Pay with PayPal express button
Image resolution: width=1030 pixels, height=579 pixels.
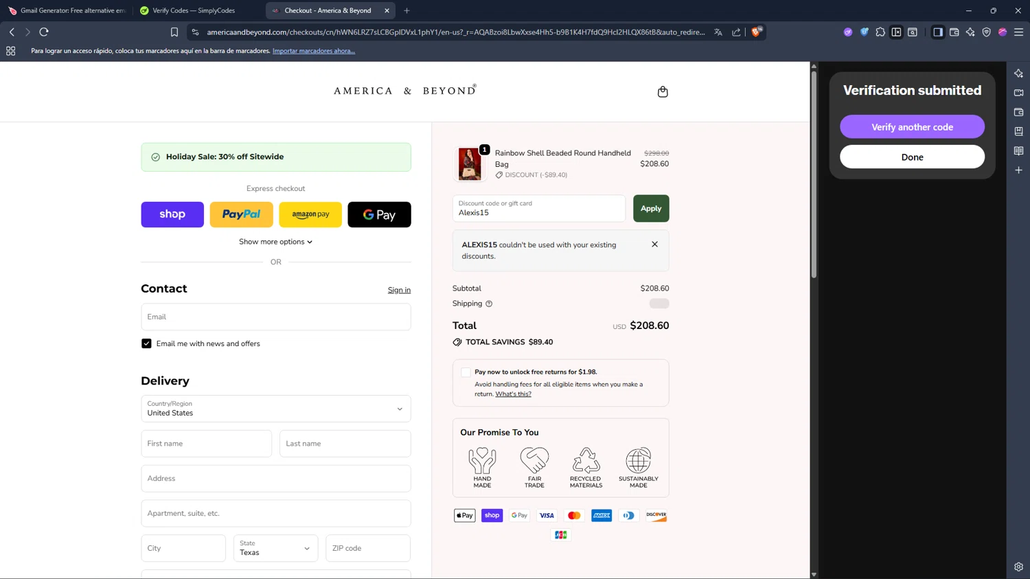[x=241, y=214]
